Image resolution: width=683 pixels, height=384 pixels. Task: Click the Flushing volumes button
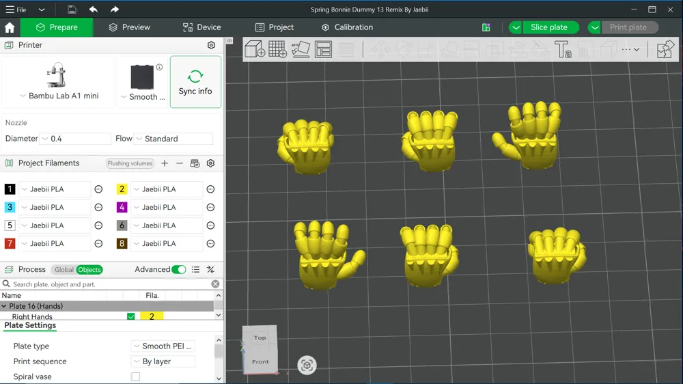(130, 163)
